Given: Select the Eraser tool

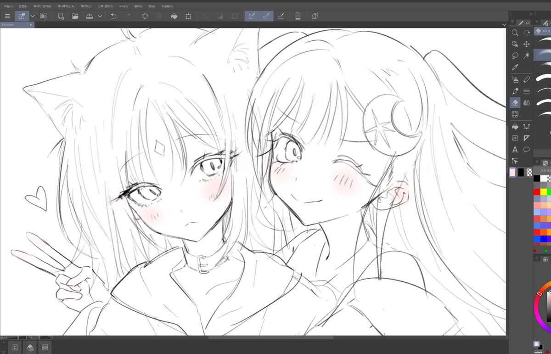Looking at the screenshot, I should click(x=515, y=102).
